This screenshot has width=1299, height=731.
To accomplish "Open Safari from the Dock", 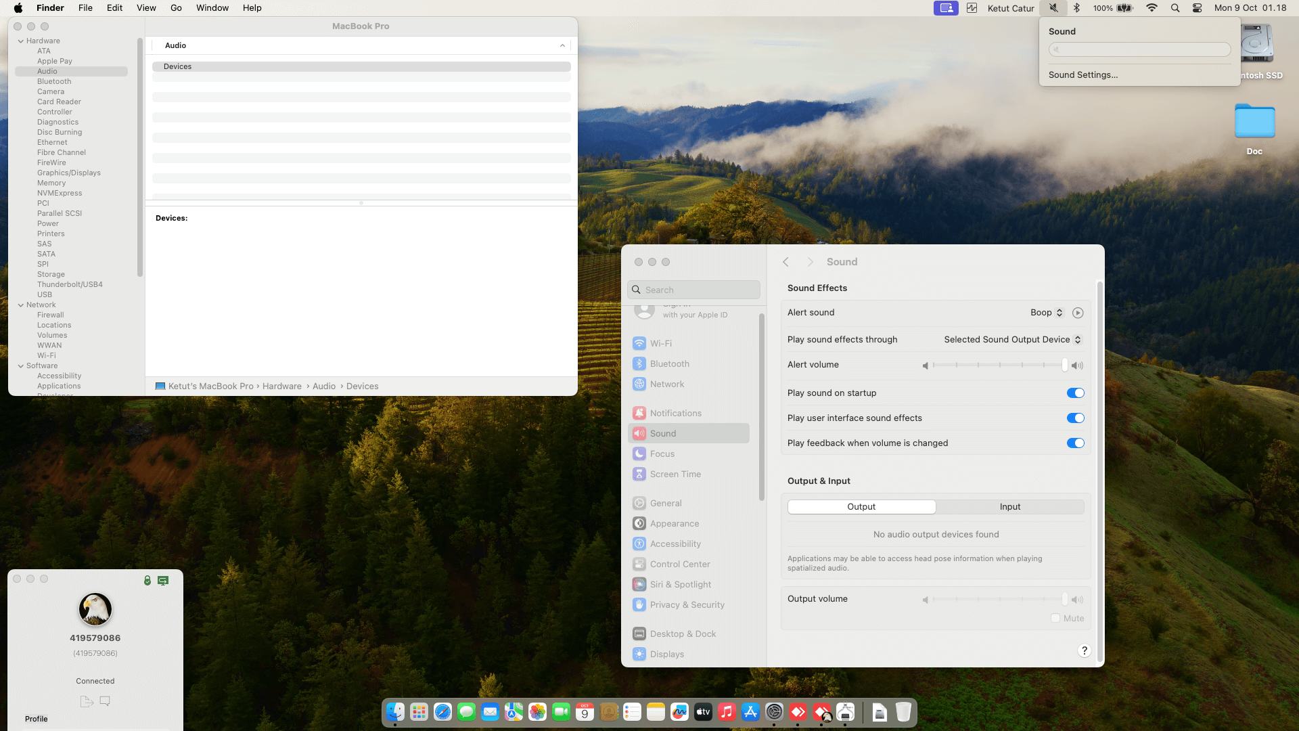I will [442, 712].
